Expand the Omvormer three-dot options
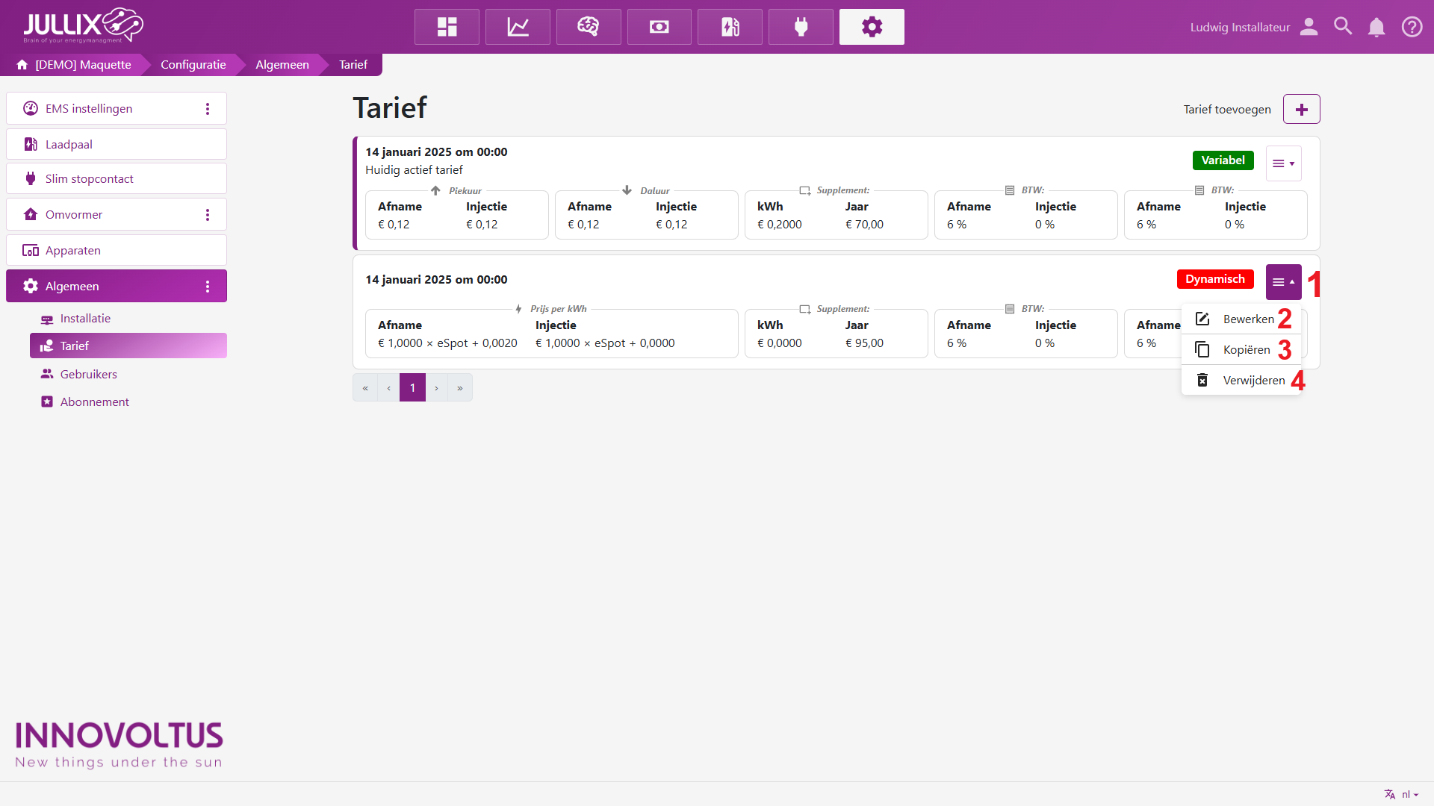Screen dimensions: 1434x806 pyautogui.click(x=208, y=215)
